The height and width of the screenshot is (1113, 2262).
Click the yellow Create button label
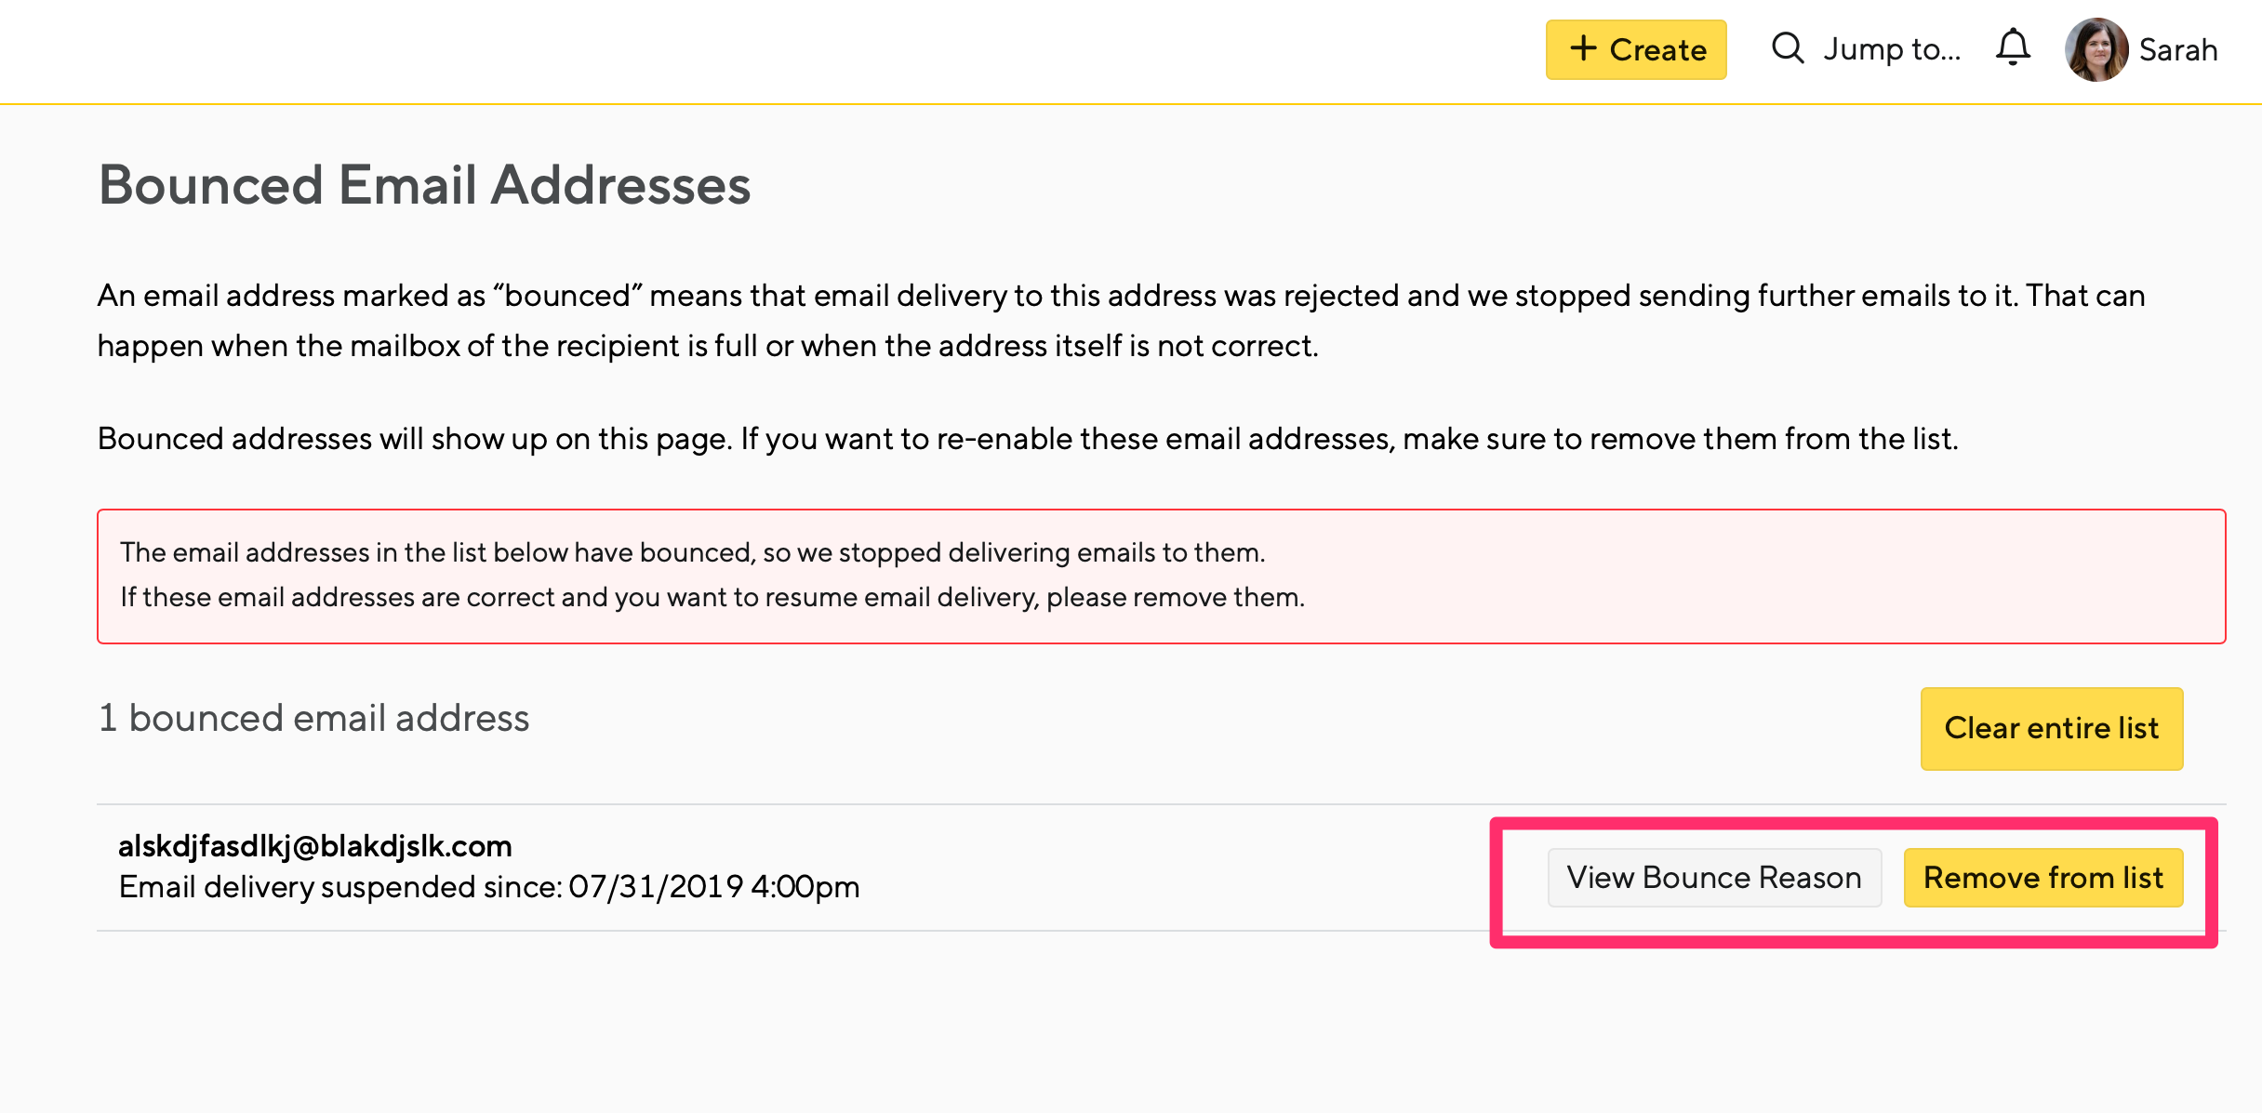click(x=1658, y=49)
